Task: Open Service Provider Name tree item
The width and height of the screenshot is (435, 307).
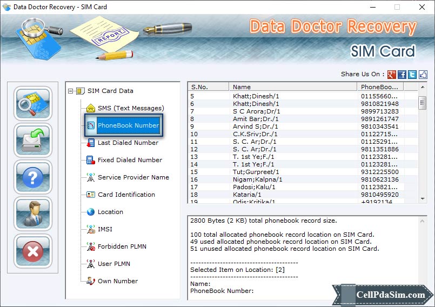Action: click(x=133, y=177)
